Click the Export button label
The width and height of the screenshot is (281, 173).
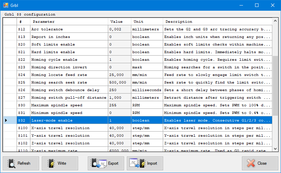point(113,163)
